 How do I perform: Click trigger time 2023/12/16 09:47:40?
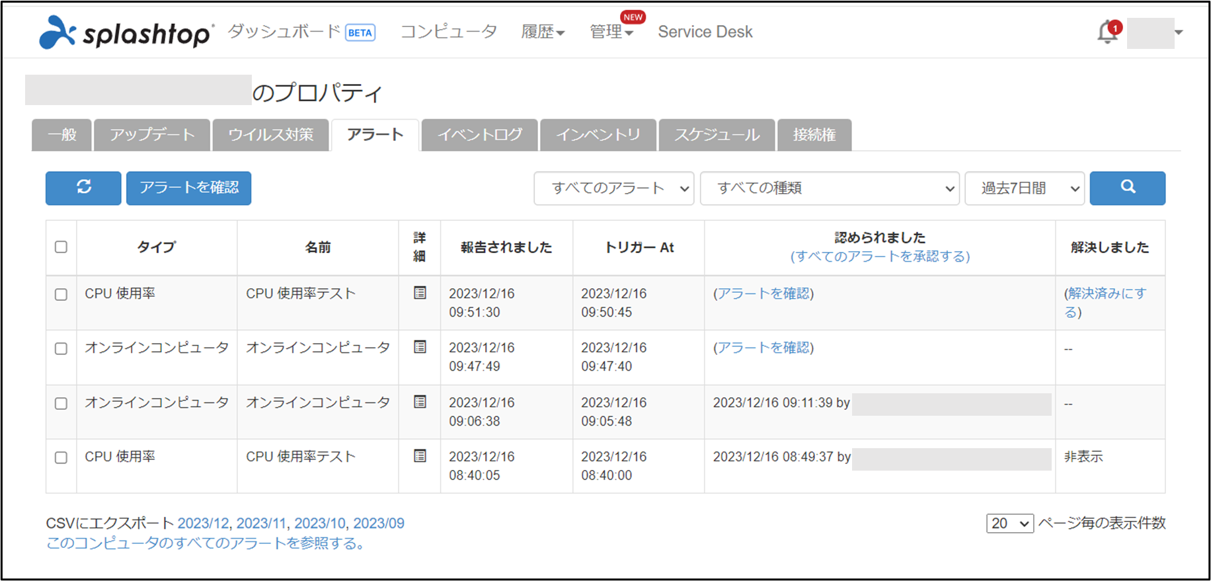click(614, 357)
